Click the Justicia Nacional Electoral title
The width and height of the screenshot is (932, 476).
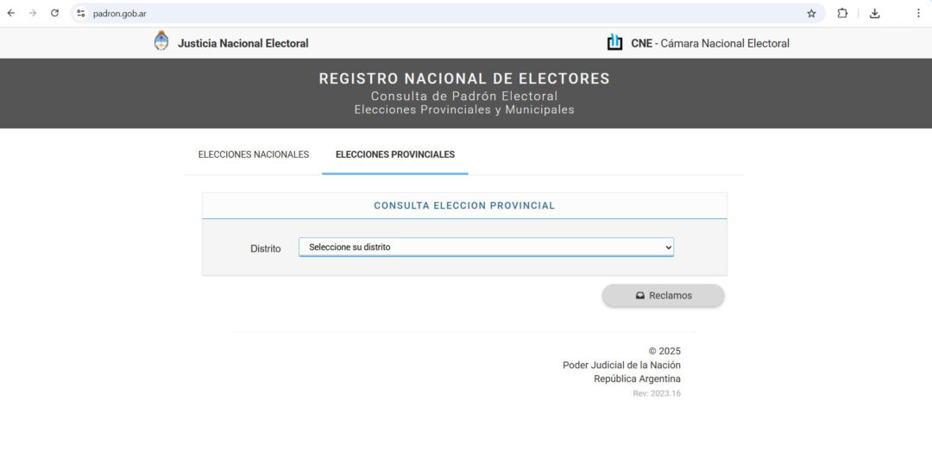click(242, 43)
